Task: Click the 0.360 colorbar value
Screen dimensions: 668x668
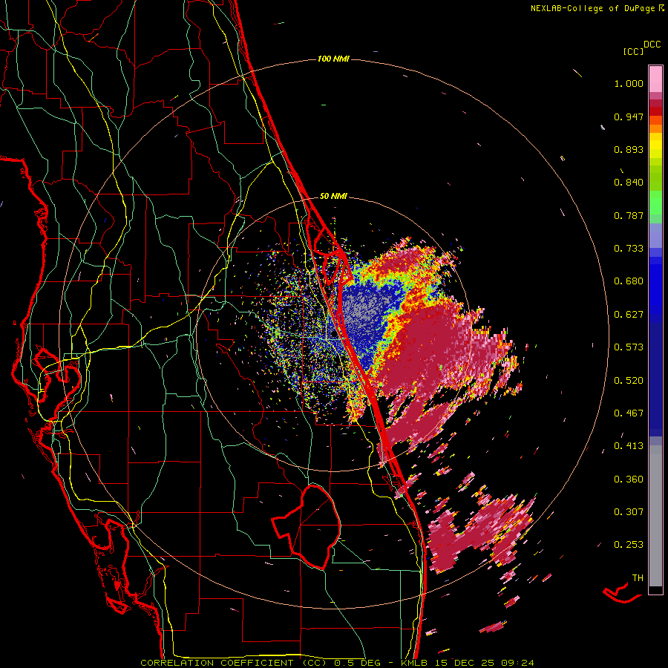Action: [629, 479]
